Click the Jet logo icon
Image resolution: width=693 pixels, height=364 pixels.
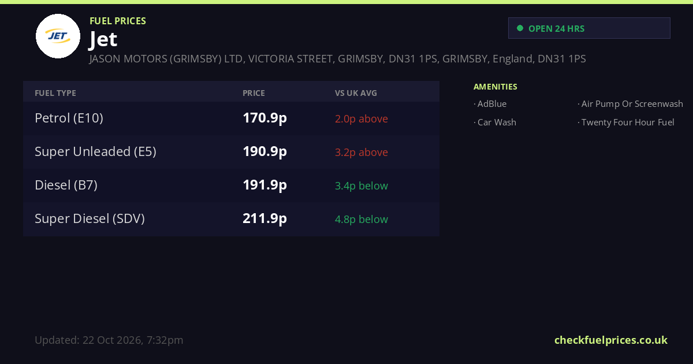tap(58, 36)
